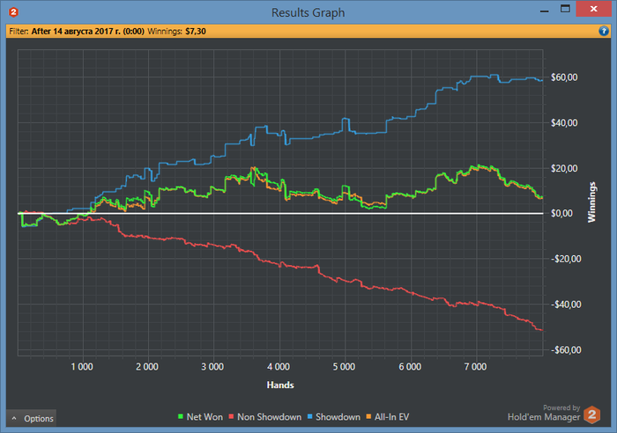Screen dimensions: 617x433
Task: Click the blue Showdown color swatch
Action: click(310, 417)
